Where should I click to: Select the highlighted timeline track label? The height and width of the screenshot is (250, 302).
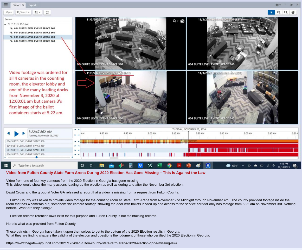(x=39, y=150)
